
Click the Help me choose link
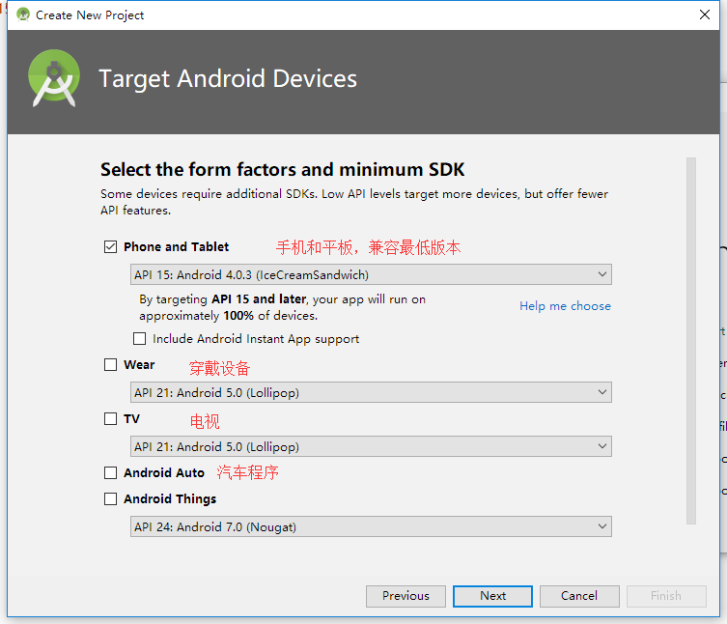(x=565, y=306)
